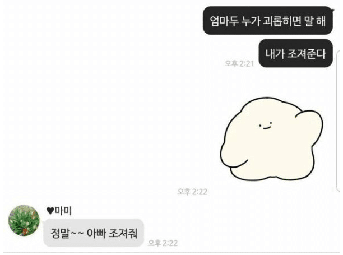Click the word 엄마두 in the first bubble

point(224,21)
